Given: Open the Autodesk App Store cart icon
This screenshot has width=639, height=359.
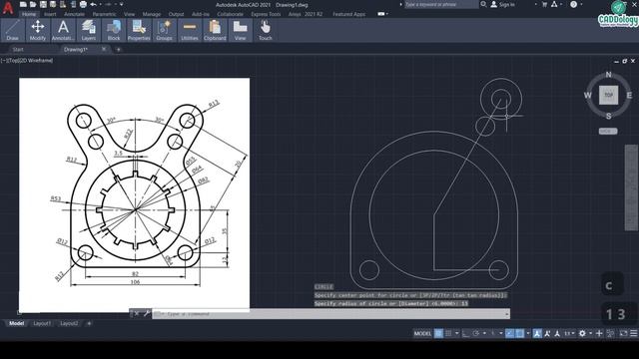Looking at the screenshot, I should 544,4.
